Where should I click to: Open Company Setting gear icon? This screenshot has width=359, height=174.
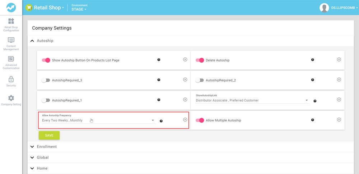coord(11,98)
